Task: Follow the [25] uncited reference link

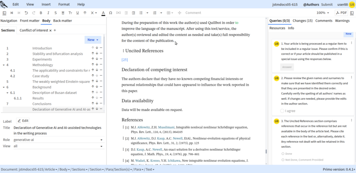Action: pos(125,60)
